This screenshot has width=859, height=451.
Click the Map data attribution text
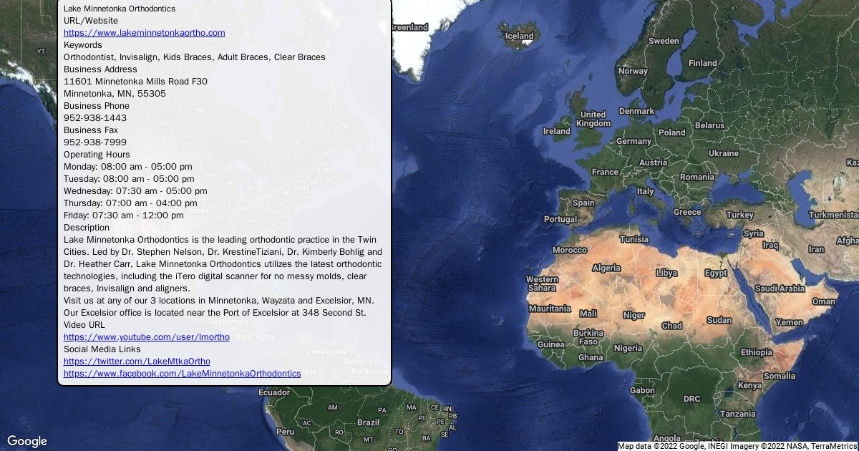tap(737, 446)
